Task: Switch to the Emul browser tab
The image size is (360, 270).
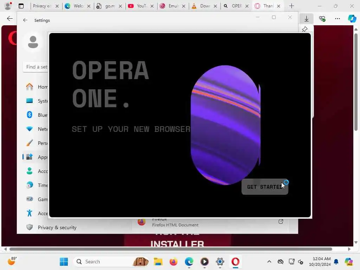Action: coord(172,6)
